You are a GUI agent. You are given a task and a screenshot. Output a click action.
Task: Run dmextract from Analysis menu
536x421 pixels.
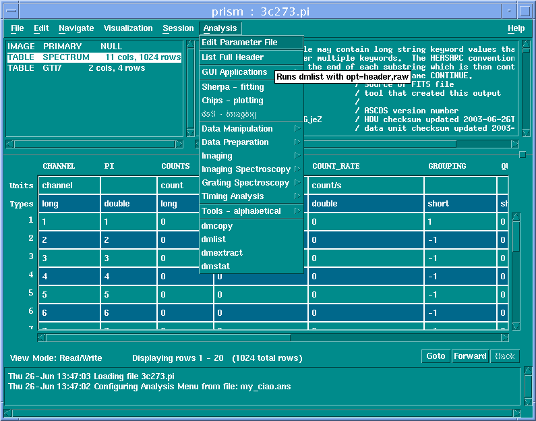(x=251, y=253)
